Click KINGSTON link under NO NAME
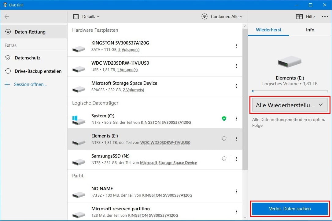 [x=167, y=195]
